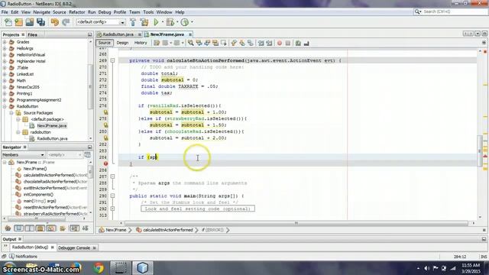Click the red error marker at line 285
The image size is (489, 275).
tap(105, 163)
